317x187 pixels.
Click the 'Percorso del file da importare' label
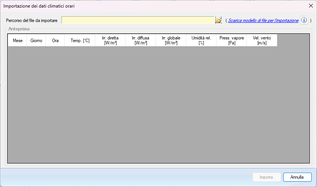[x=32, y=20]
